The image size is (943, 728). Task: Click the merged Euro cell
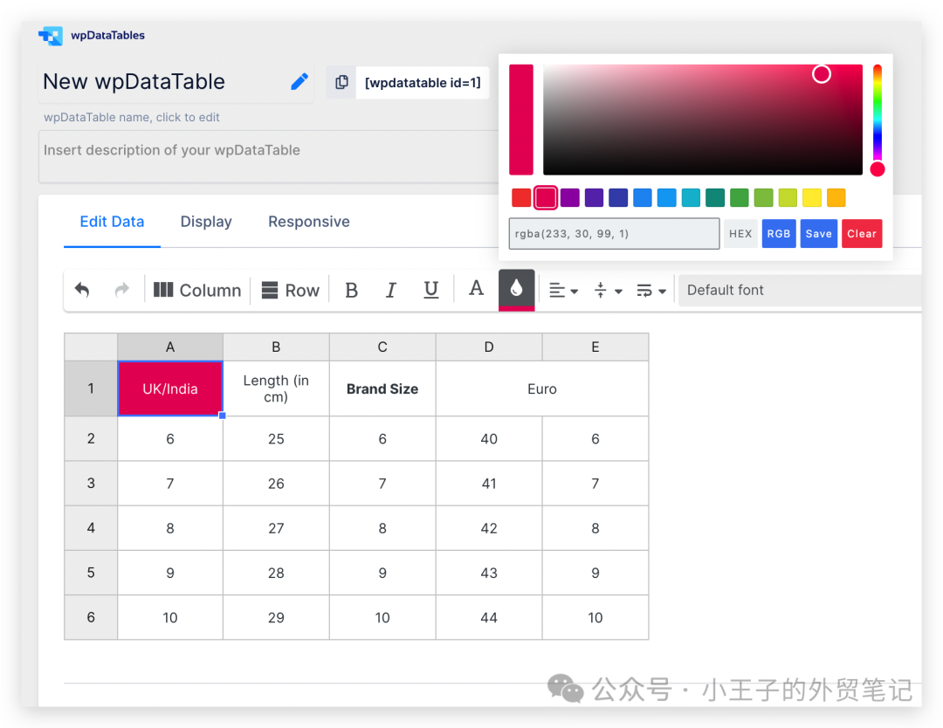[542, 388]
